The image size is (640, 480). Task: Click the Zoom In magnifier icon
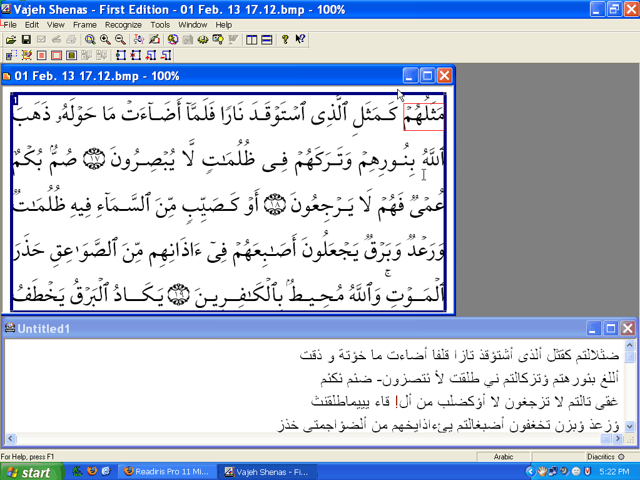click(x=105, y=39)
